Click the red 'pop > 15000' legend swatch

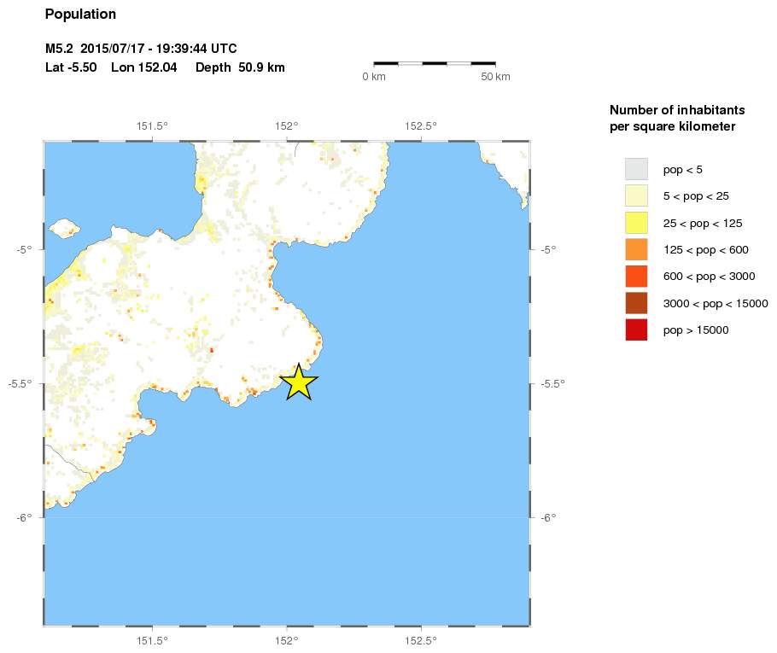coord(636,329)
